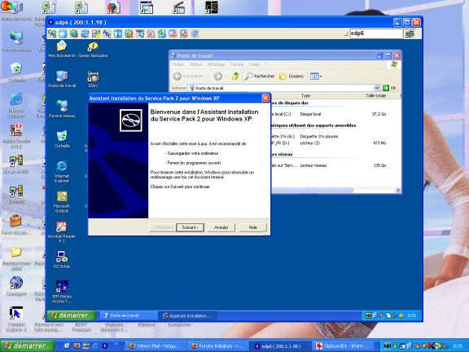The image size is (469, 352).
Task: Switch to Forums taskbar button
Action: pyautogui.click(x=218, y=346)
